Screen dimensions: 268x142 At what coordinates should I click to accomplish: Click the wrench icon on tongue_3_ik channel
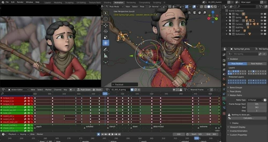click(25, 98)
